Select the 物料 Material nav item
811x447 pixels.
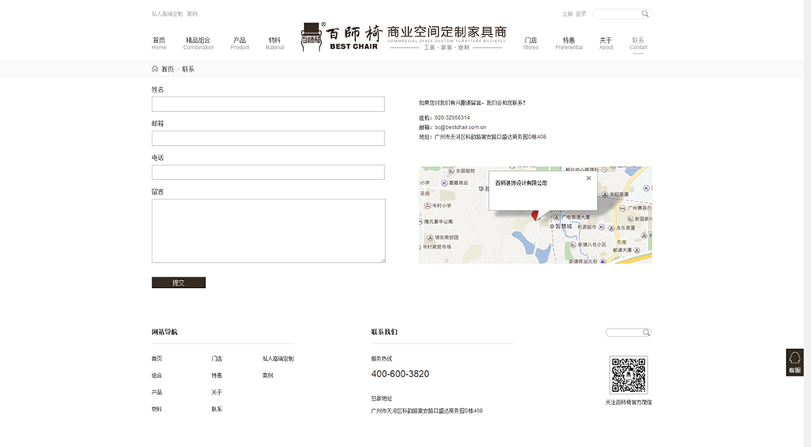pyautogui.click(x=275, y=44)
